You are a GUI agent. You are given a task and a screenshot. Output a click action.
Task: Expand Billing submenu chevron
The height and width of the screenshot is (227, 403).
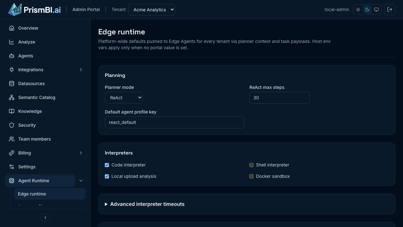tap(81, 153)
